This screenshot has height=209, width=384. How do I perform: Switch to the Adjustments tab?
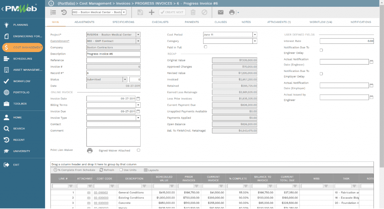tap(84, 22)
